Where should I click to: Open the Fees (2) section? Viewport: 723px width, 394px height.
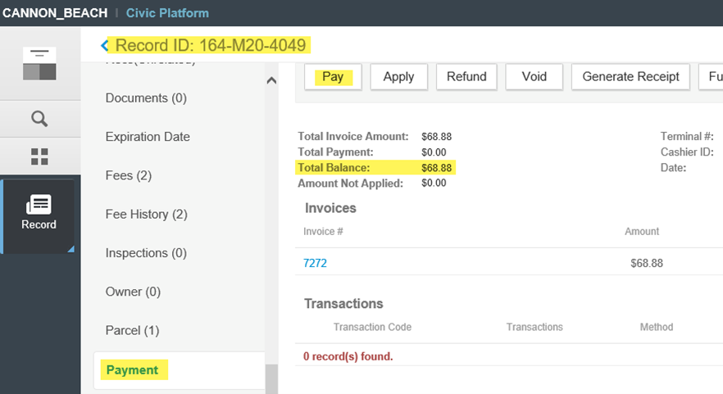pos(128,175)
